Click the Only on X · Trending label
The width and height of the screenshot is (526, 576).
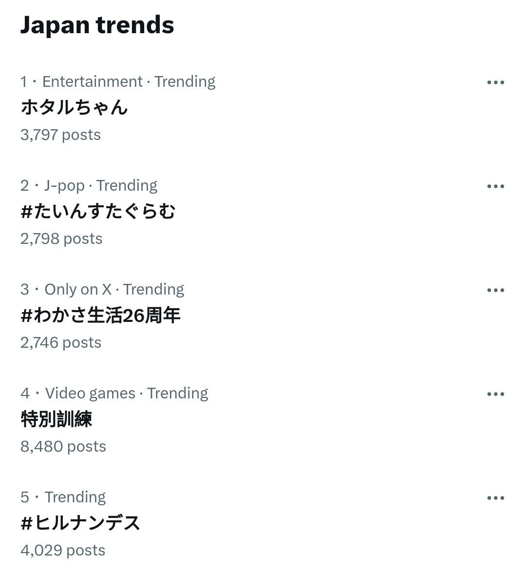point(114,289)
